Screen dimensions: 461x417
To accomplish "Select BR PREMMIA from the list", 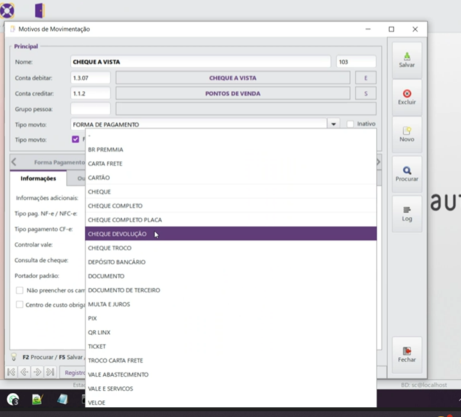I will 230,150.
